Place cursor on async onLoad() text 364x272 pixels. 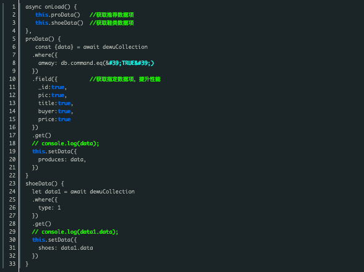click(x=48, y=7)
